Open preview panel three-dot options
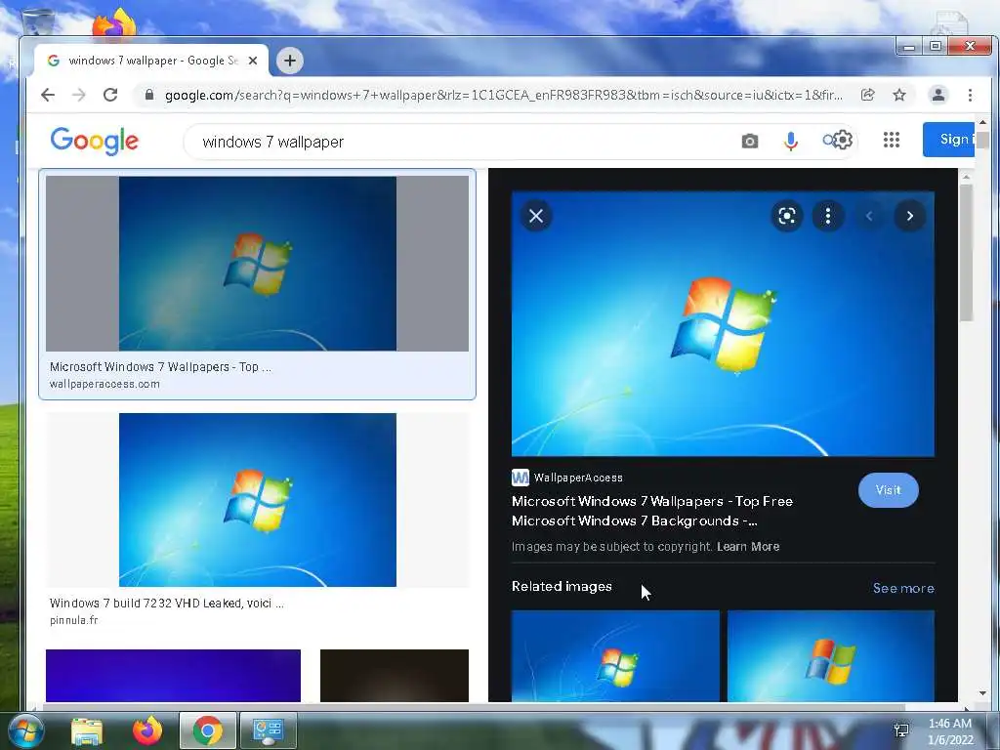Viewport: 1000px width, 750px height. click(828, 216)
